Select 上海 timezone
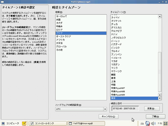This screenshot has width=168, height=126. tap(134, 81)
